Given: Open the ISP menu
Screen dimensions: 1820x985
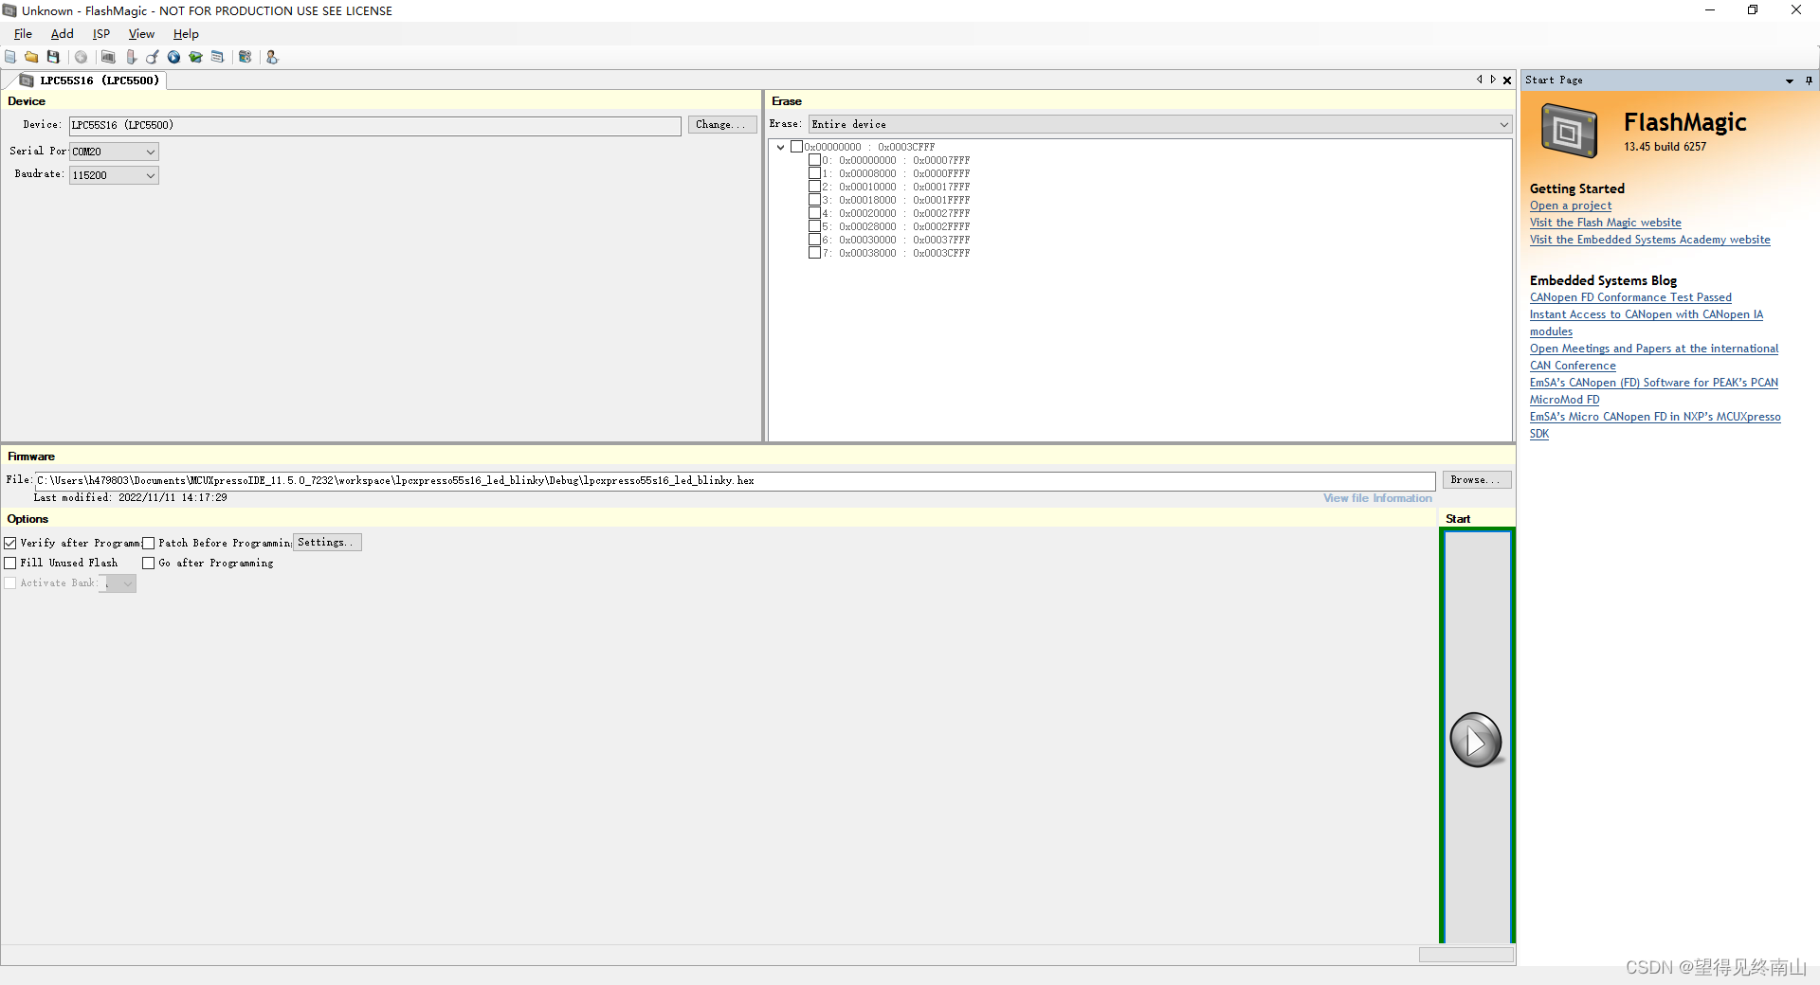Looking at the screenshot, I should (x=101, y=33).
